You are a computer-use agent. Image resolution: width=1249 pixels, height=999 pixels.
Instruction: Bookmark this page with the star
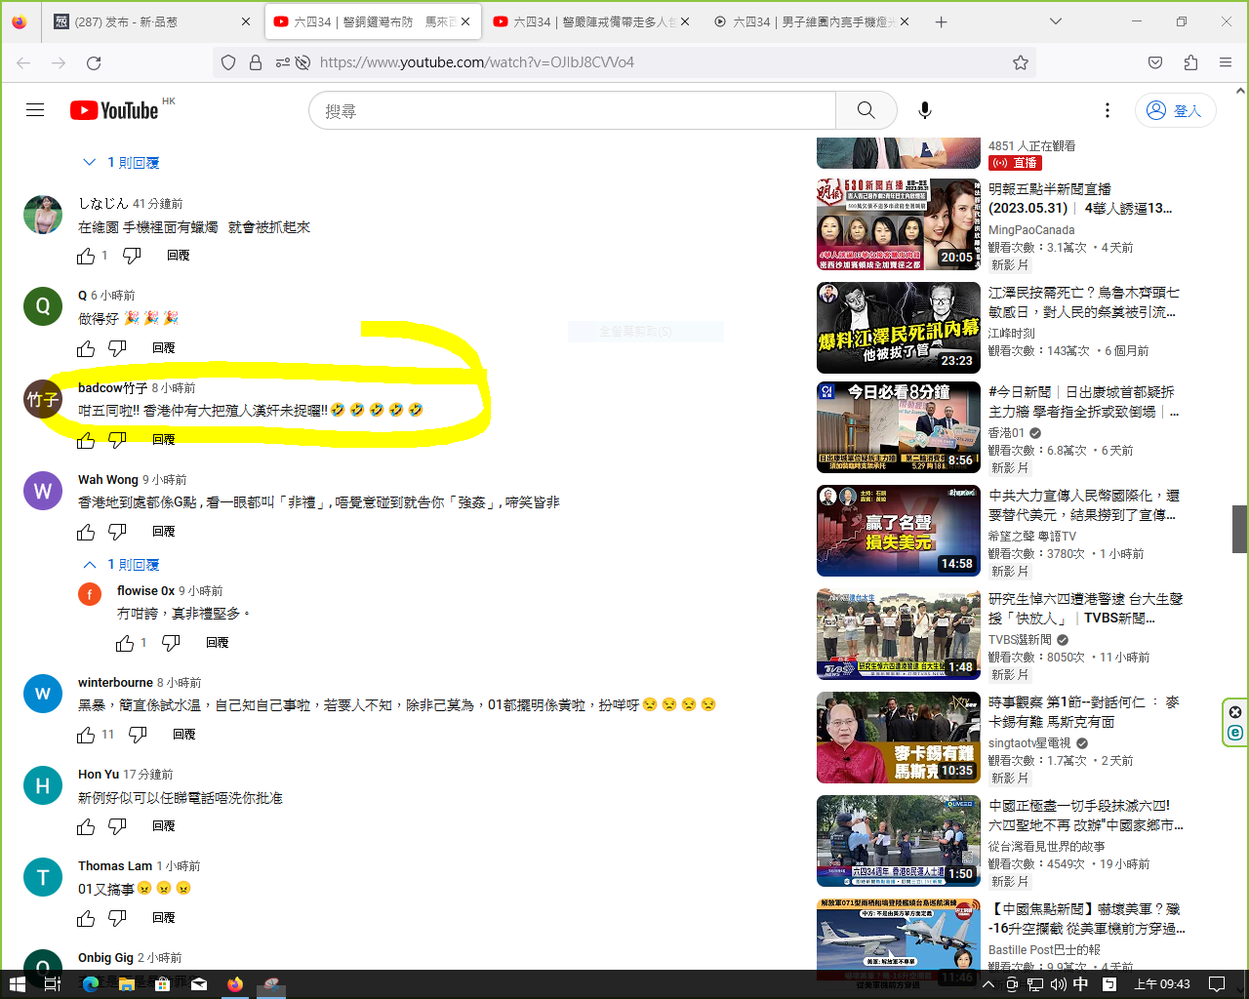[1021, 62]
